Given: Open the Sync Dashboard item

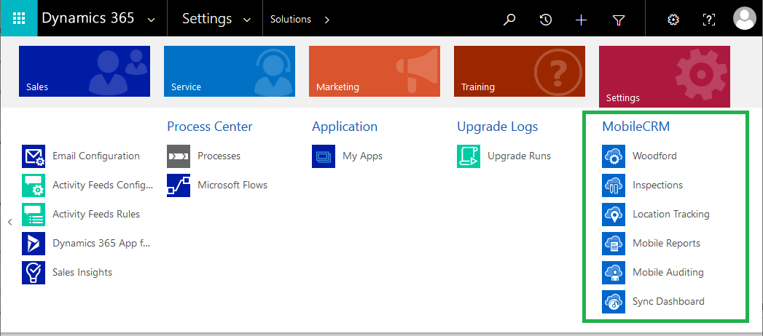Looking at the screenshot, I should click(668, 301).
